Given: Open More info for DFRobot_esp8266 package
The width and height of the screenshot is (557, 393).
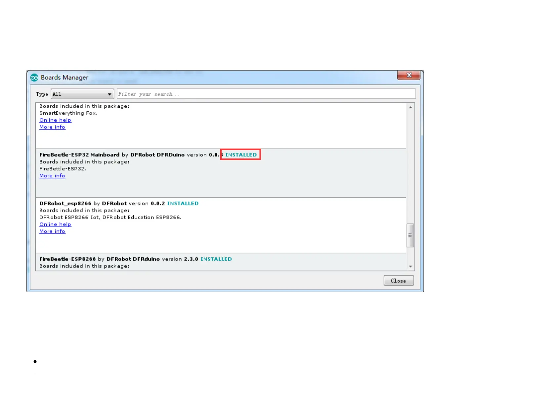Looking at the screenshot, I should [x=52, y=231].
